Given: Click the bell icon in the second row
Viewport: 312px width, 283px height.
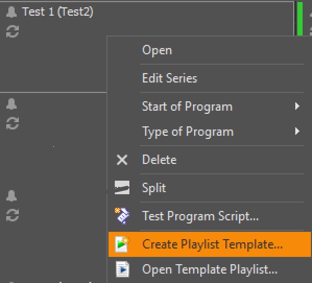Looking at the screenshot, I should click(11, 104).
